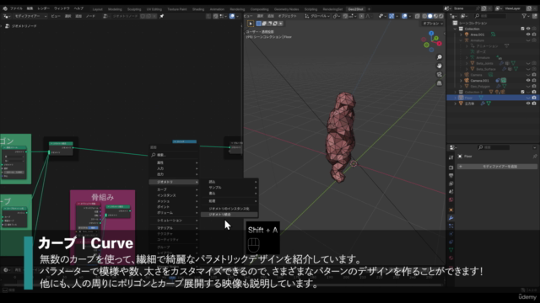Open the overlay options dropdown arrow in viewport
Image resolution: width=540 pixels, height=303 pixels.
pyautogui.click(x=410, y=16)
